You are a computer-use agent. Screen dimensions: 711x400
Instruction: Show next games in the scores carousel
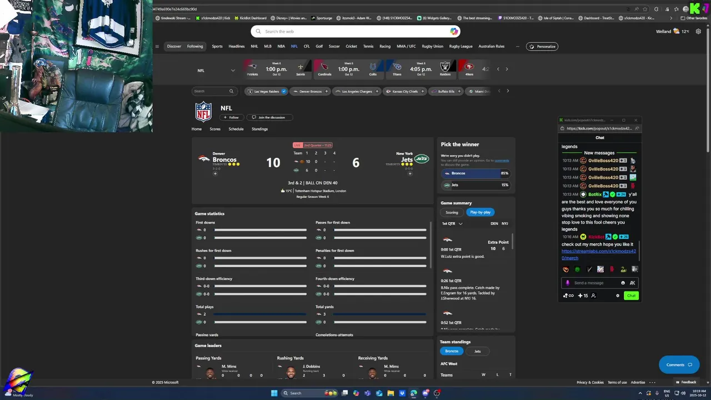point(507,69)
